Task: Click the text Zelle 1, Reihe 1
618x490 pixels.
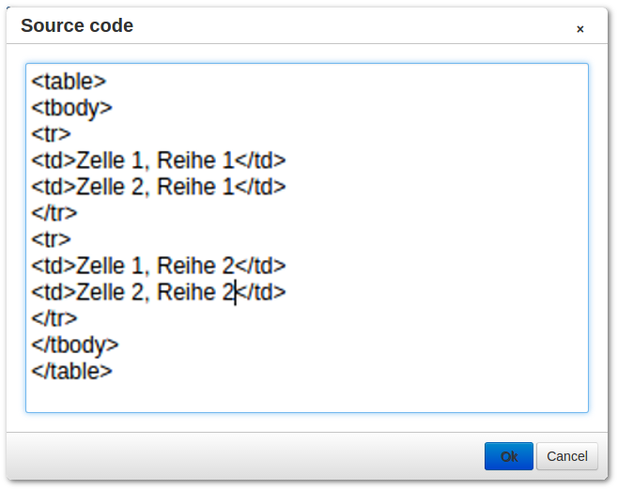Action: [x=155, y=161]
